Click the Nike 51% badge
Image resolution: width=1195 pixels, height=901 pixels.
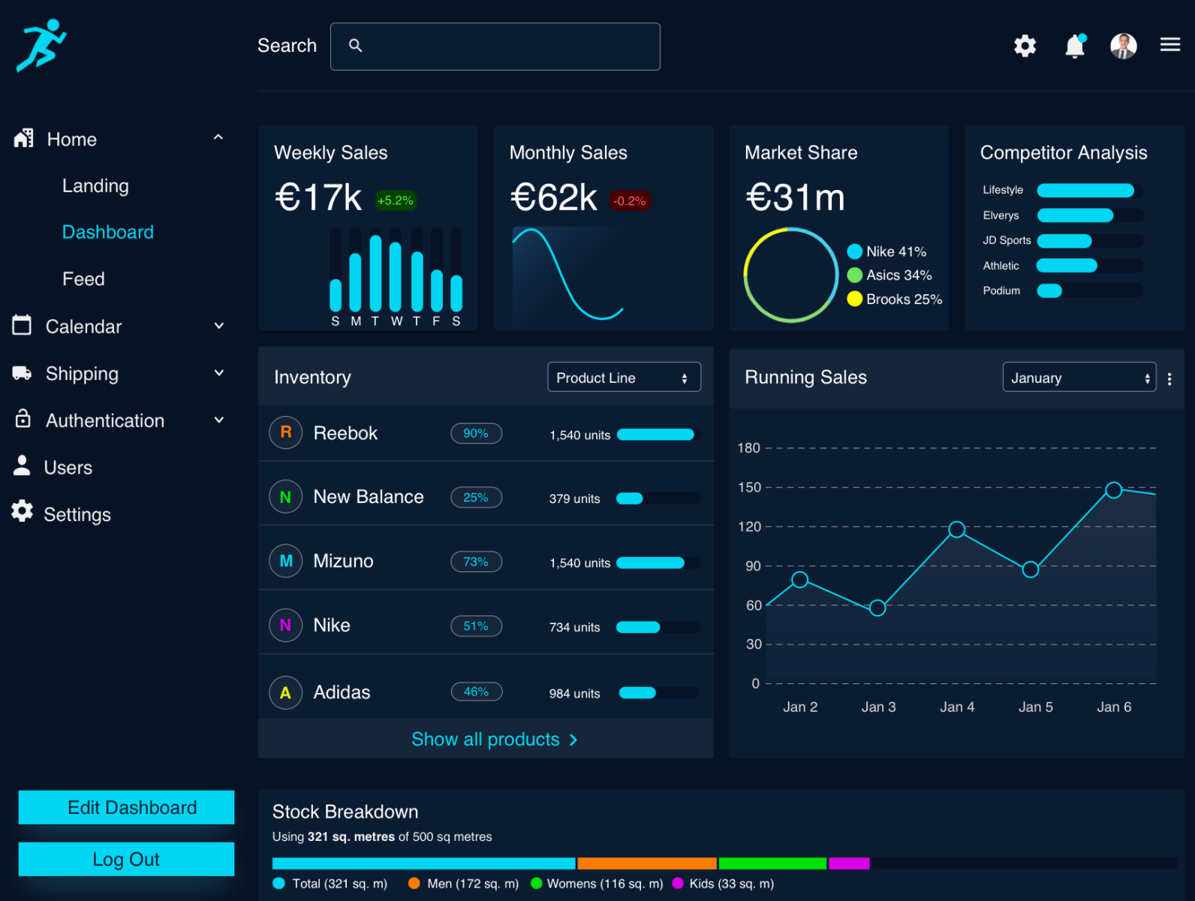pyautogui.click(x=476, y=626)
